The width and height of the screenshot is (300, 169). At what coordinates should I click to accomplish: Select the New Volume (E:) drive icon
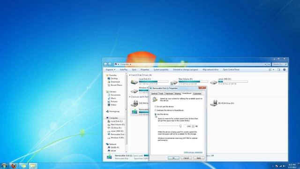[174, 83]
